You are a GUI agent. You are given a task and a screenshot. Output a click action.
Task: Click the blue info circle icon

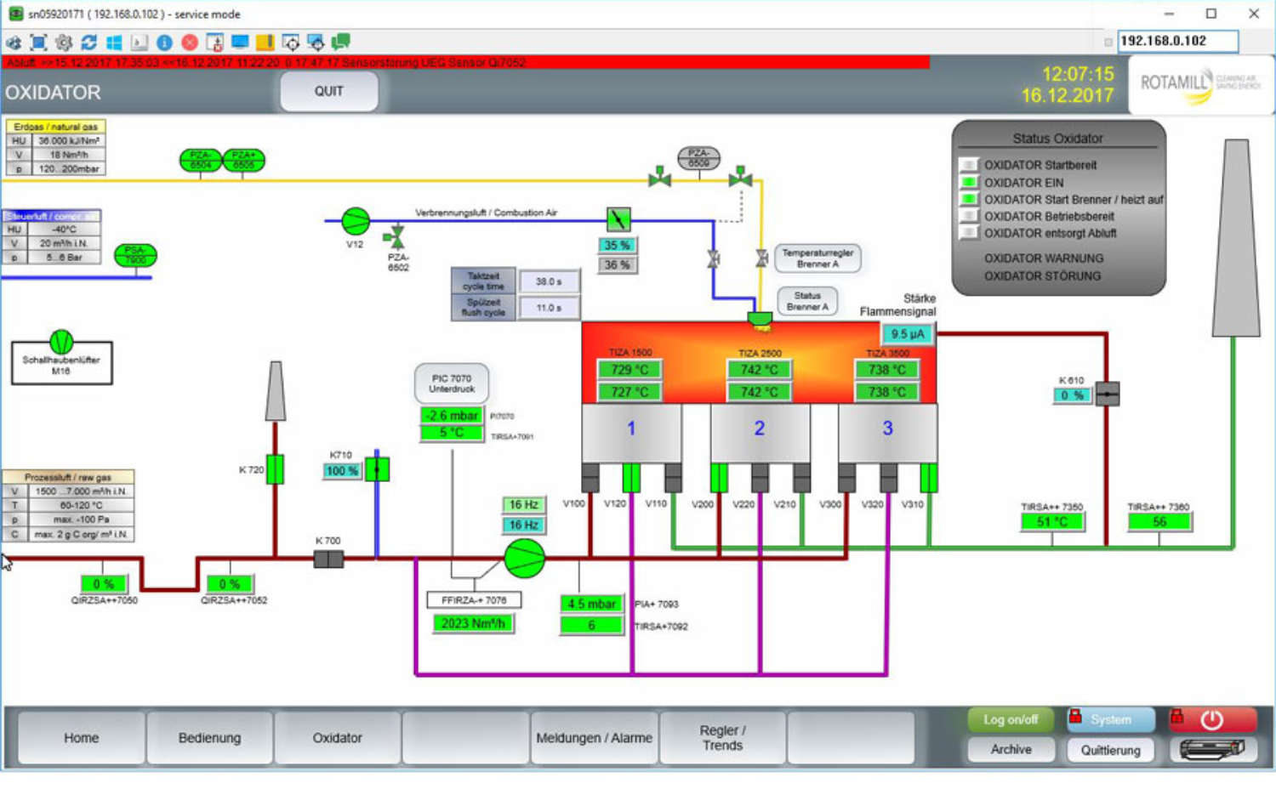pyautogui.click(x=164, y=42)
